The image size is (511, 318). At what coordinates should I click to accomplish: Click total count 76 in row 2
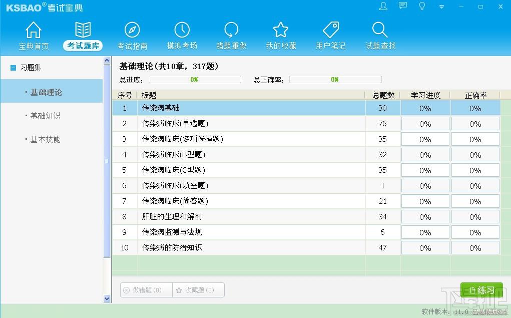pos(382,124)
